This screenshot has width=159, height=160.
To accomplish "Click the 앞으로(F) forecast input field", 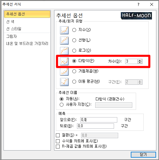I will coord(99,120).
